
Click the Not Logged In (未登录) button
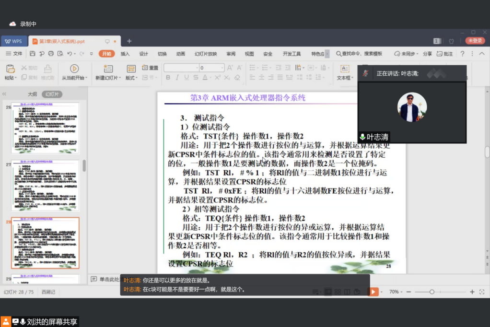(475, 41)
